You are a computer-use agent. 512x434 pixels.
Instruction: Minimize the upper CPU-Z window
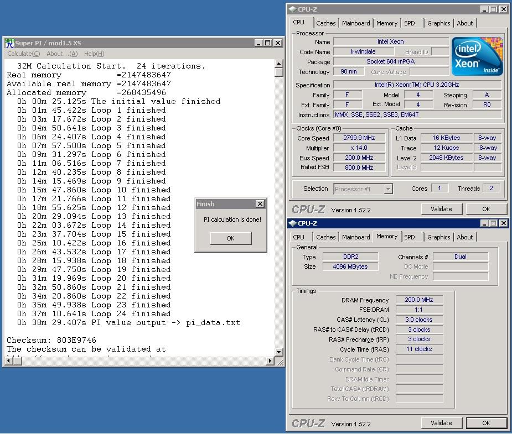tap(484, 9)
